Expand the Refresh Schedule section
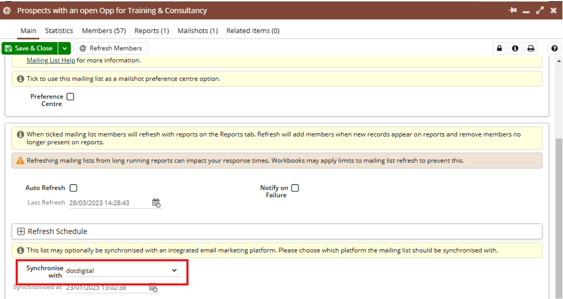Image resolution: width=563 pixels, height=299 pixels. [x=21, y=232]
